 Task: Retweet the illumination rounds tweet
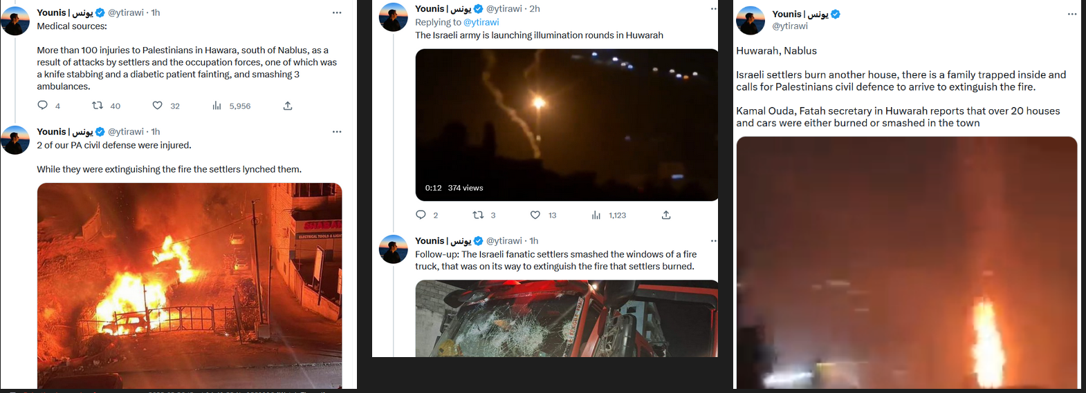[478, 215]
